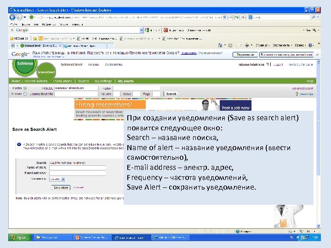
Task: Open recent pages dropdown beside Forward button
Action: coord(25,17)
